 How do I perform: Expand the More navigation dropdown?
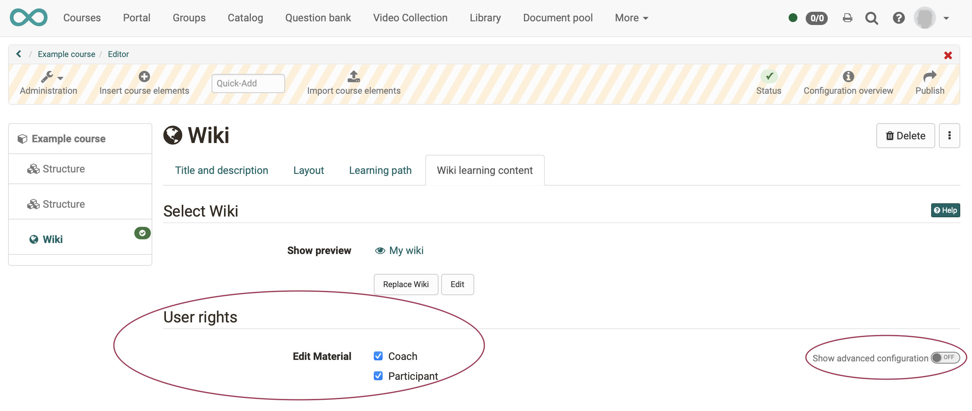tap(631, 18)
